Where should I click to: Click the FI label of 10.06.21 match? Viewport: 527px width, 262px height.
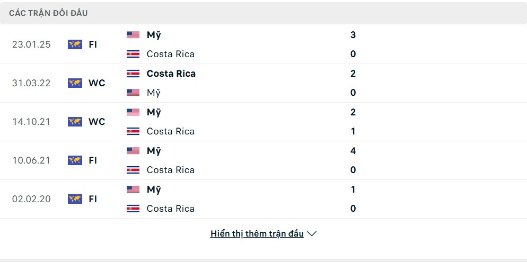point(93,160)
